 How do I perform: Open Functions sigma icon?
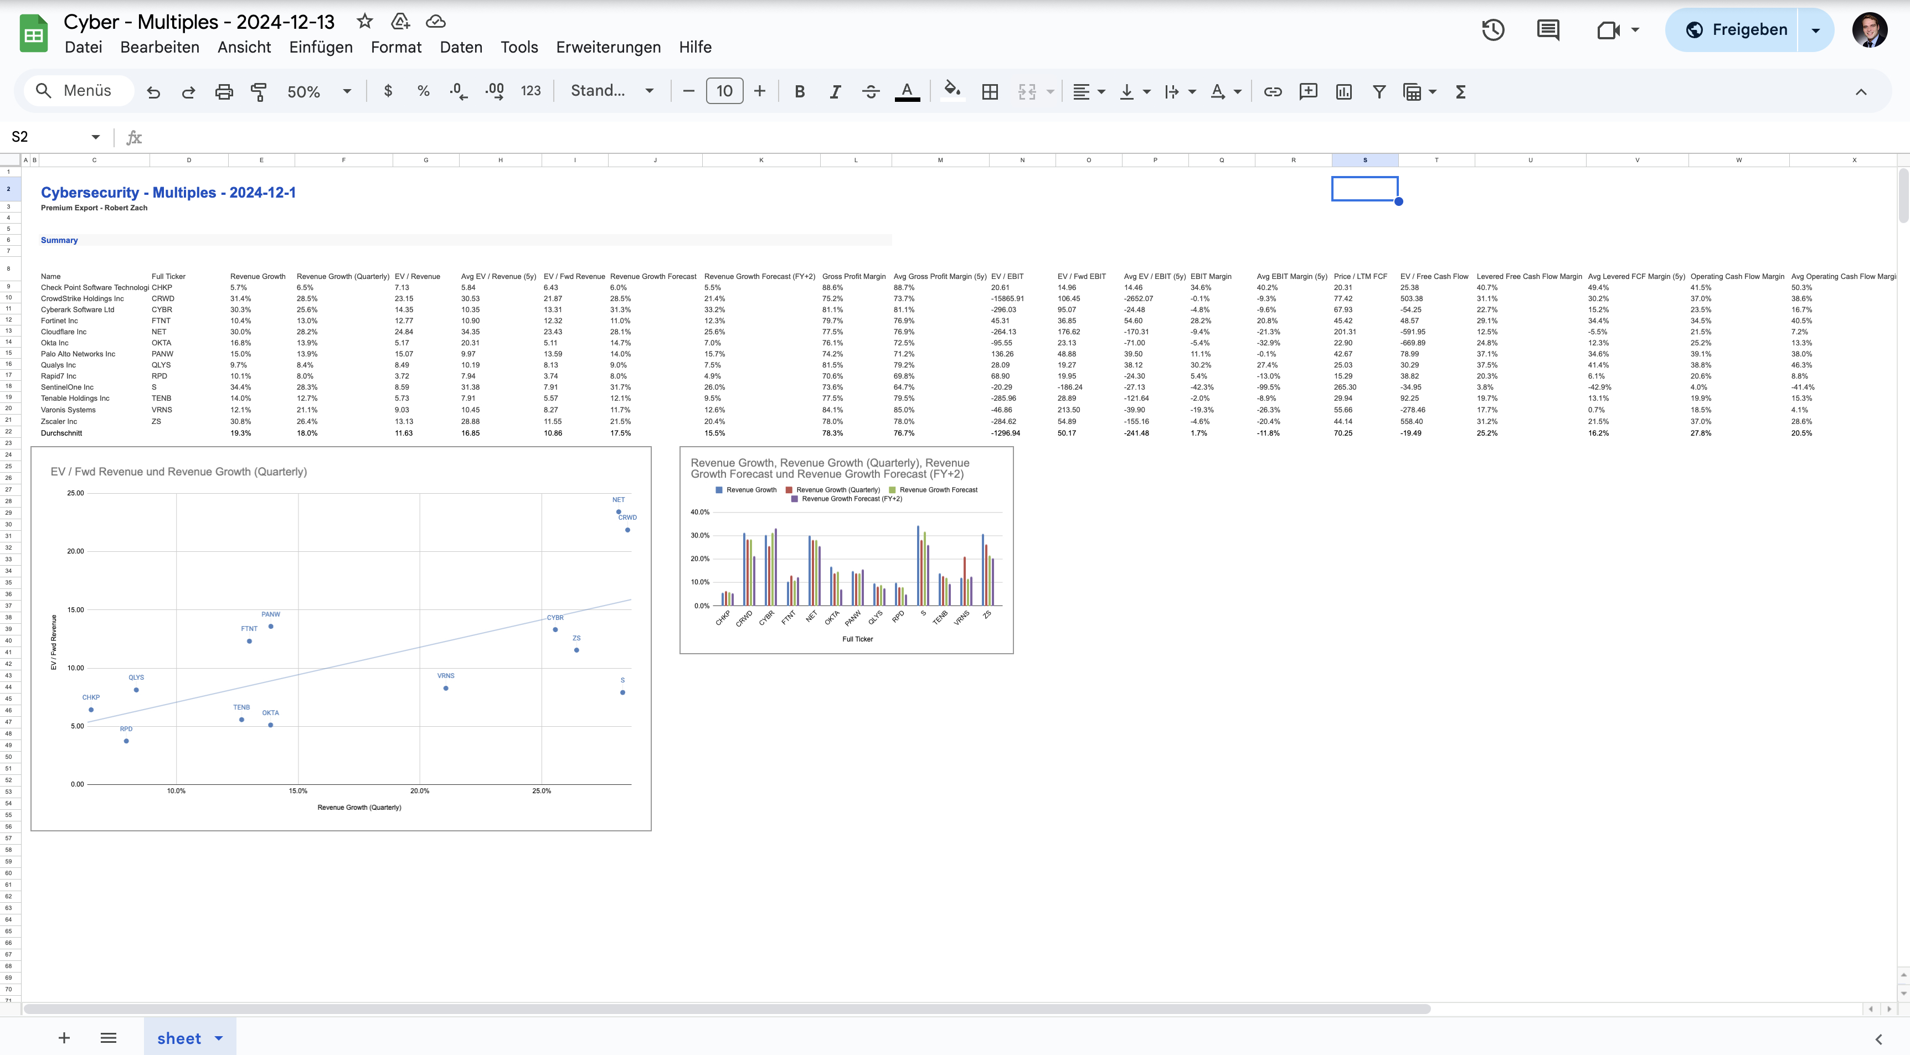click(x=1461, y=92)
